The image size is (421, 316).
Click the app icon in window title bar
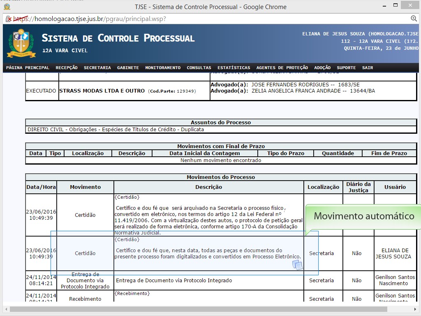coord(7,7)
